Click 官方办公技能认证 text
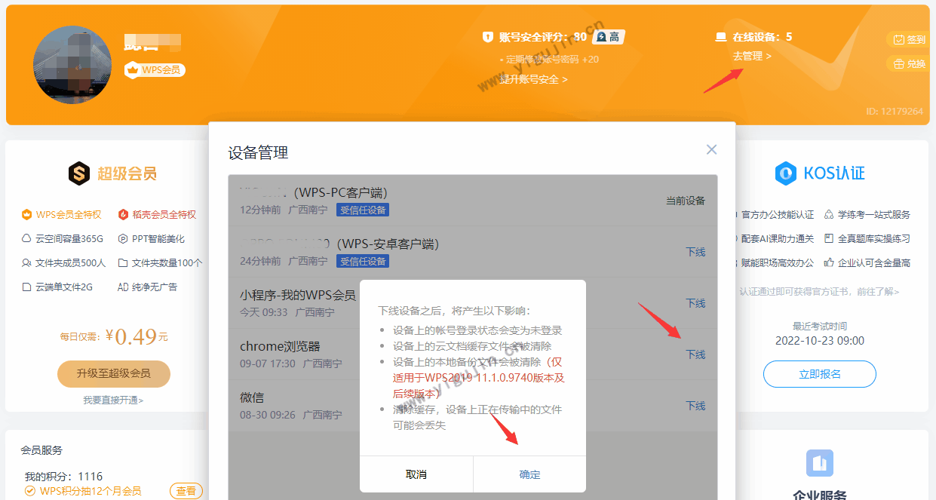The image size is (936, 500). (778, 215)
